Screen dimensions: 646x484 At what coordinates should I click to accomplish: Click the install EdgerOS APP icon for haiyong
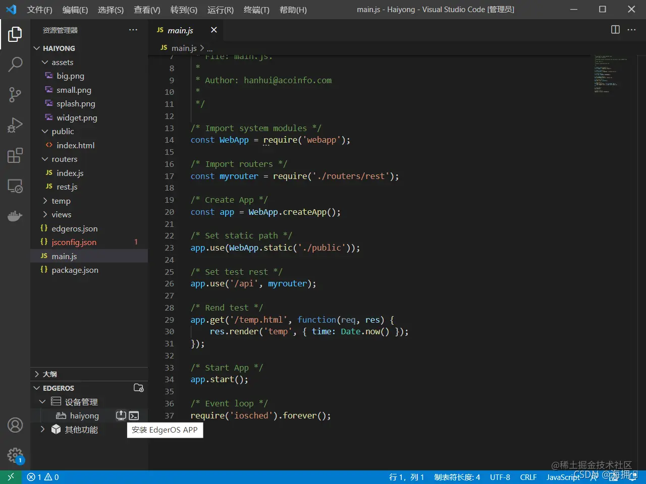[121, 415]
